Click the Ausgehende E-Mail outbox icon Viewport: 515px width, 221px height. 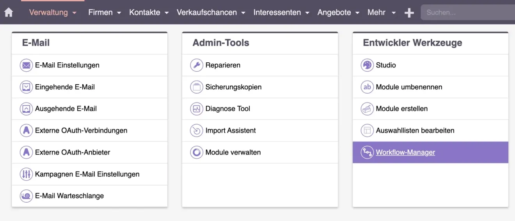(x=27, y=109)
